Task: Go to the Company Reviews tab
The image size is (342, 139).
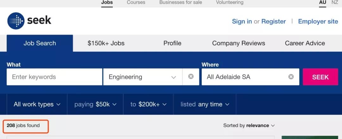Action: point(238,43)
